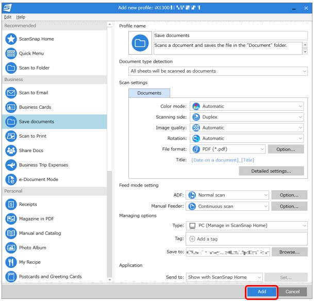The height and width of the screenshot is (301, 315).
Task: Select the Save documents folder icon in list
Action: (x=11, y=122)
